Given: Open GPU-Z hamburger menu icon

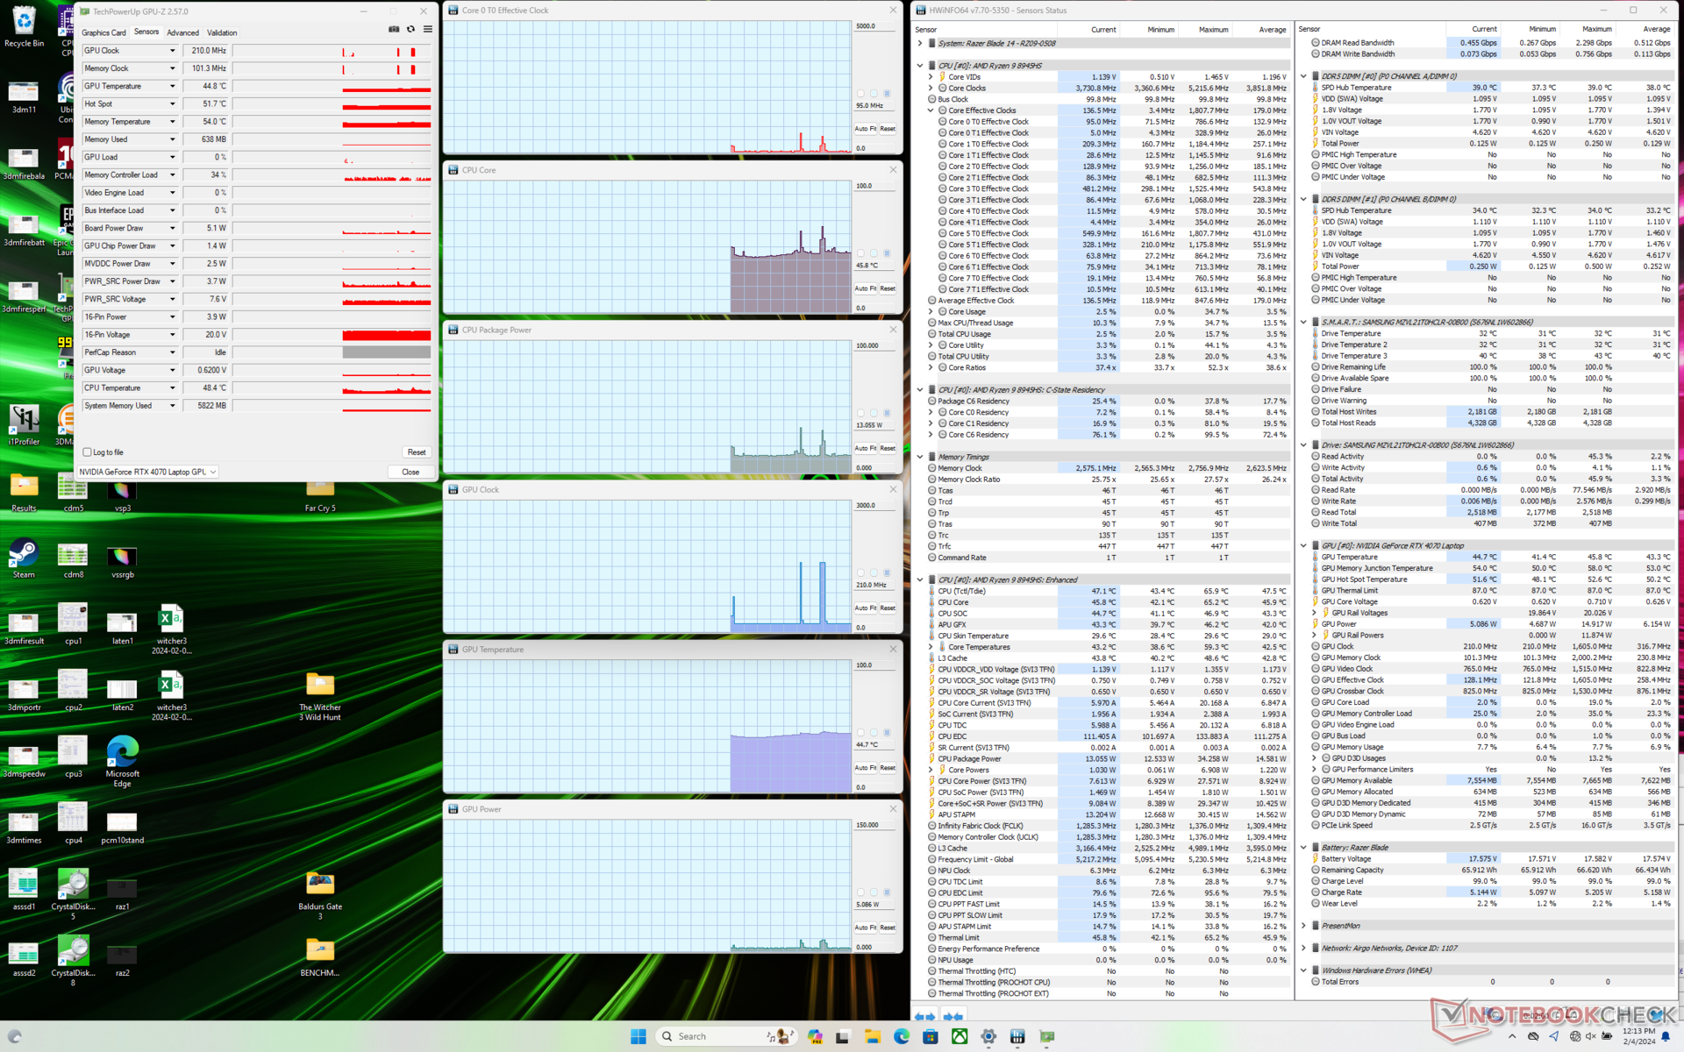Looking at the screenshot, I should (428, 29).
